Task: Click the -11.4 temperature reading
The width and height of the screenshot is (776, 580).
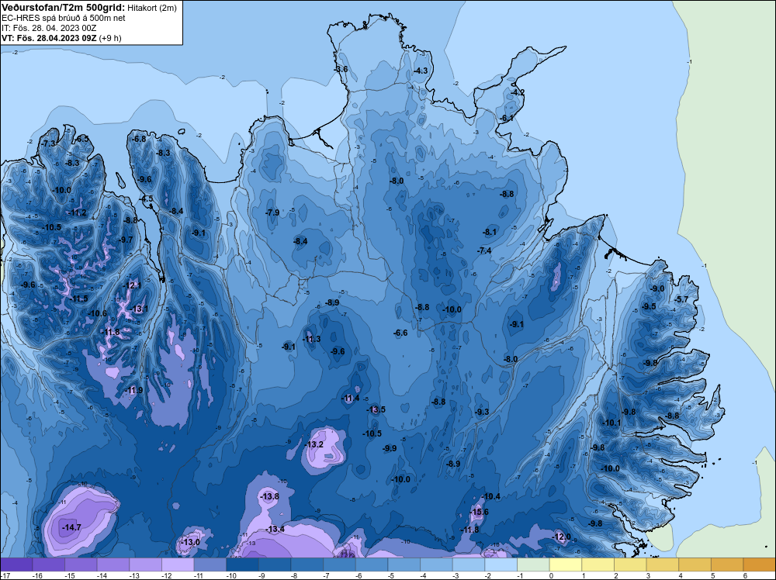Action: click(351, 398)
